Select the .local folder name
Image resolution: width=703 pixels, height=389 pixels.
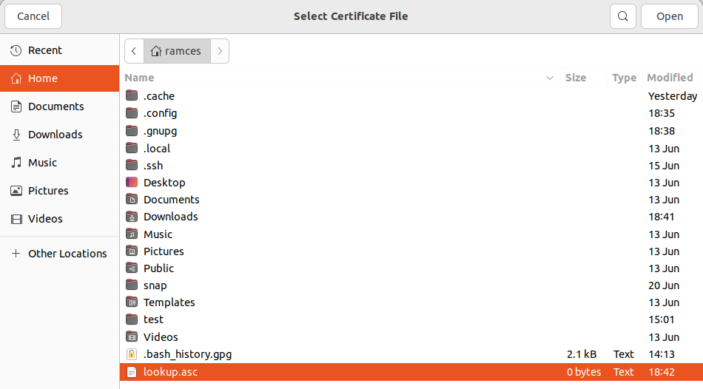click(157, 149)
